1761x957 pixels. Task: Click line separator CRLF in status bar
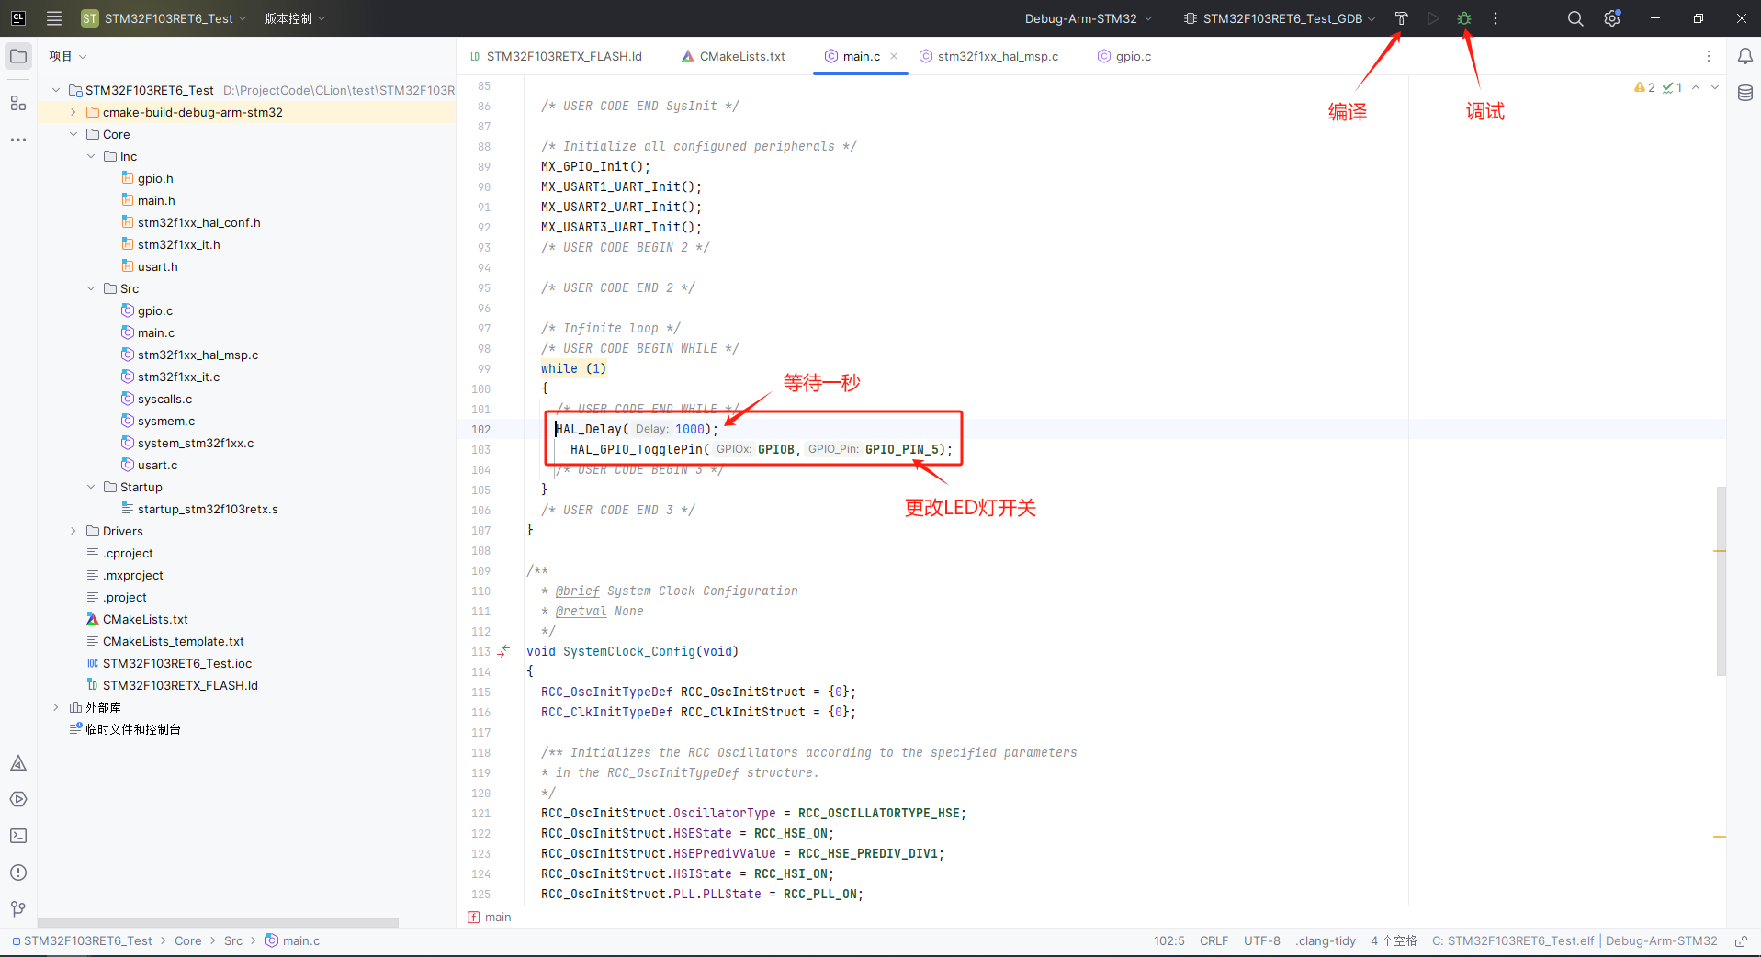(x=1214, y=940)
